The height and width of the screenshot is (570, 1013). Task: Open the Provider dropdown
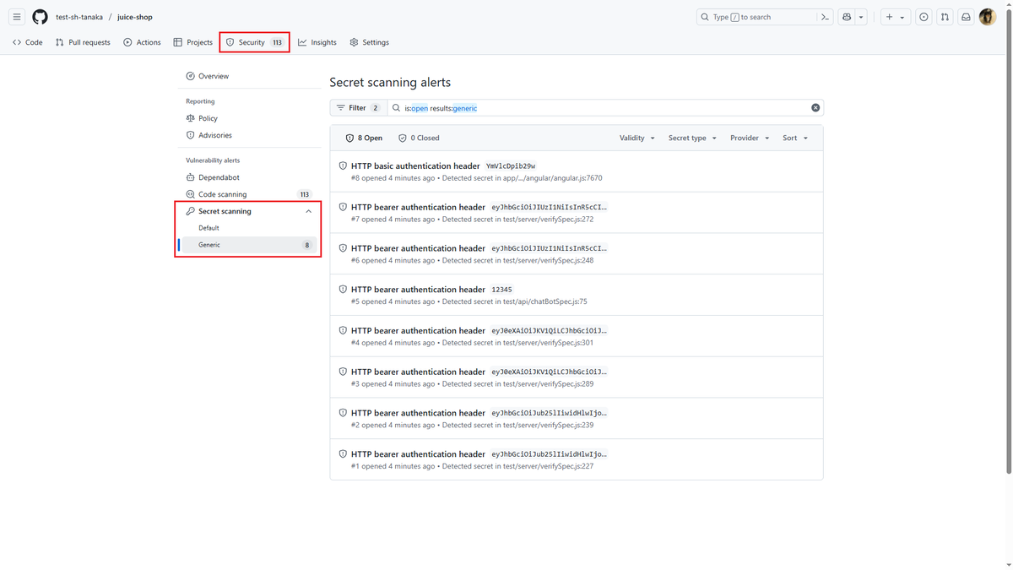(x=750, y=138)
